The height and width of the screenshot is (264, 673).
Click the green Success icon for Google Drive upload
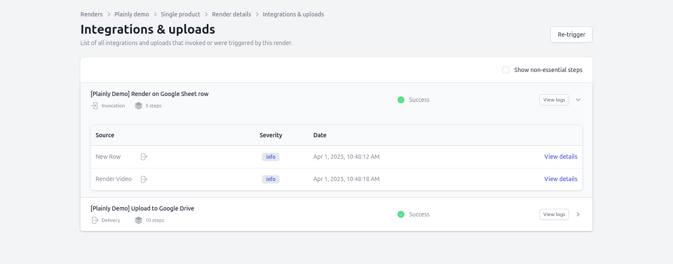(401, 214)
